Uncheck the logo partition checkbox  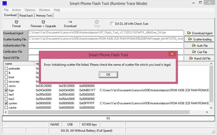[x=6, y=90]
